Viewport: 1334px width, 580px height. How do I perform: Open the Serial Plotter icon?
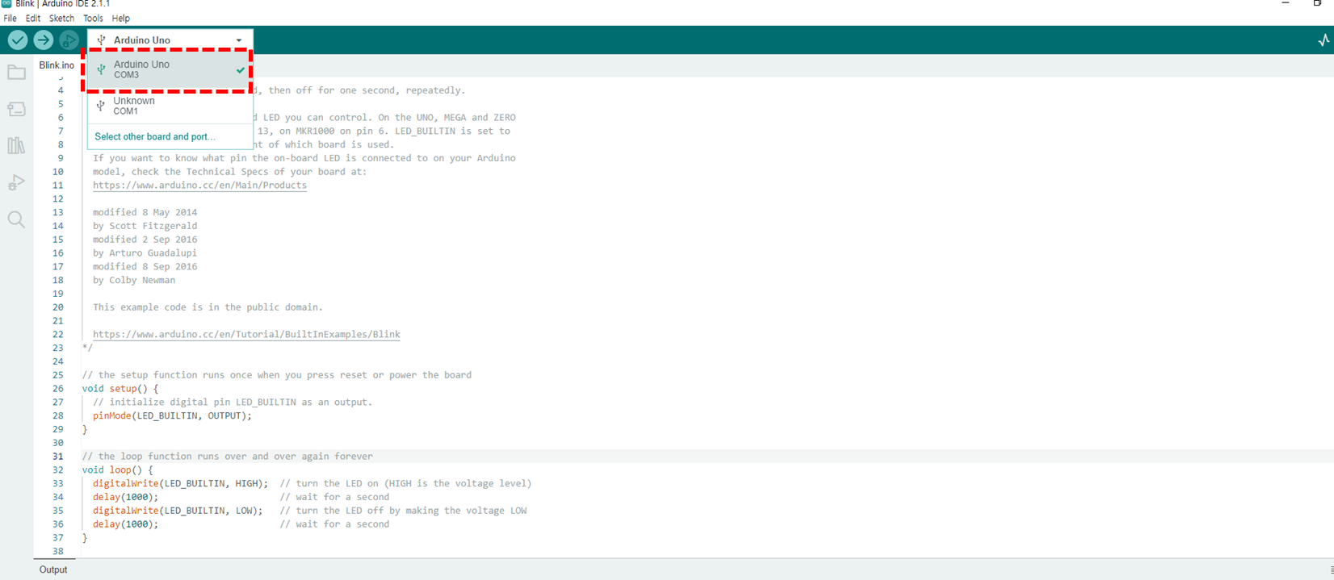click(1324, 40)
